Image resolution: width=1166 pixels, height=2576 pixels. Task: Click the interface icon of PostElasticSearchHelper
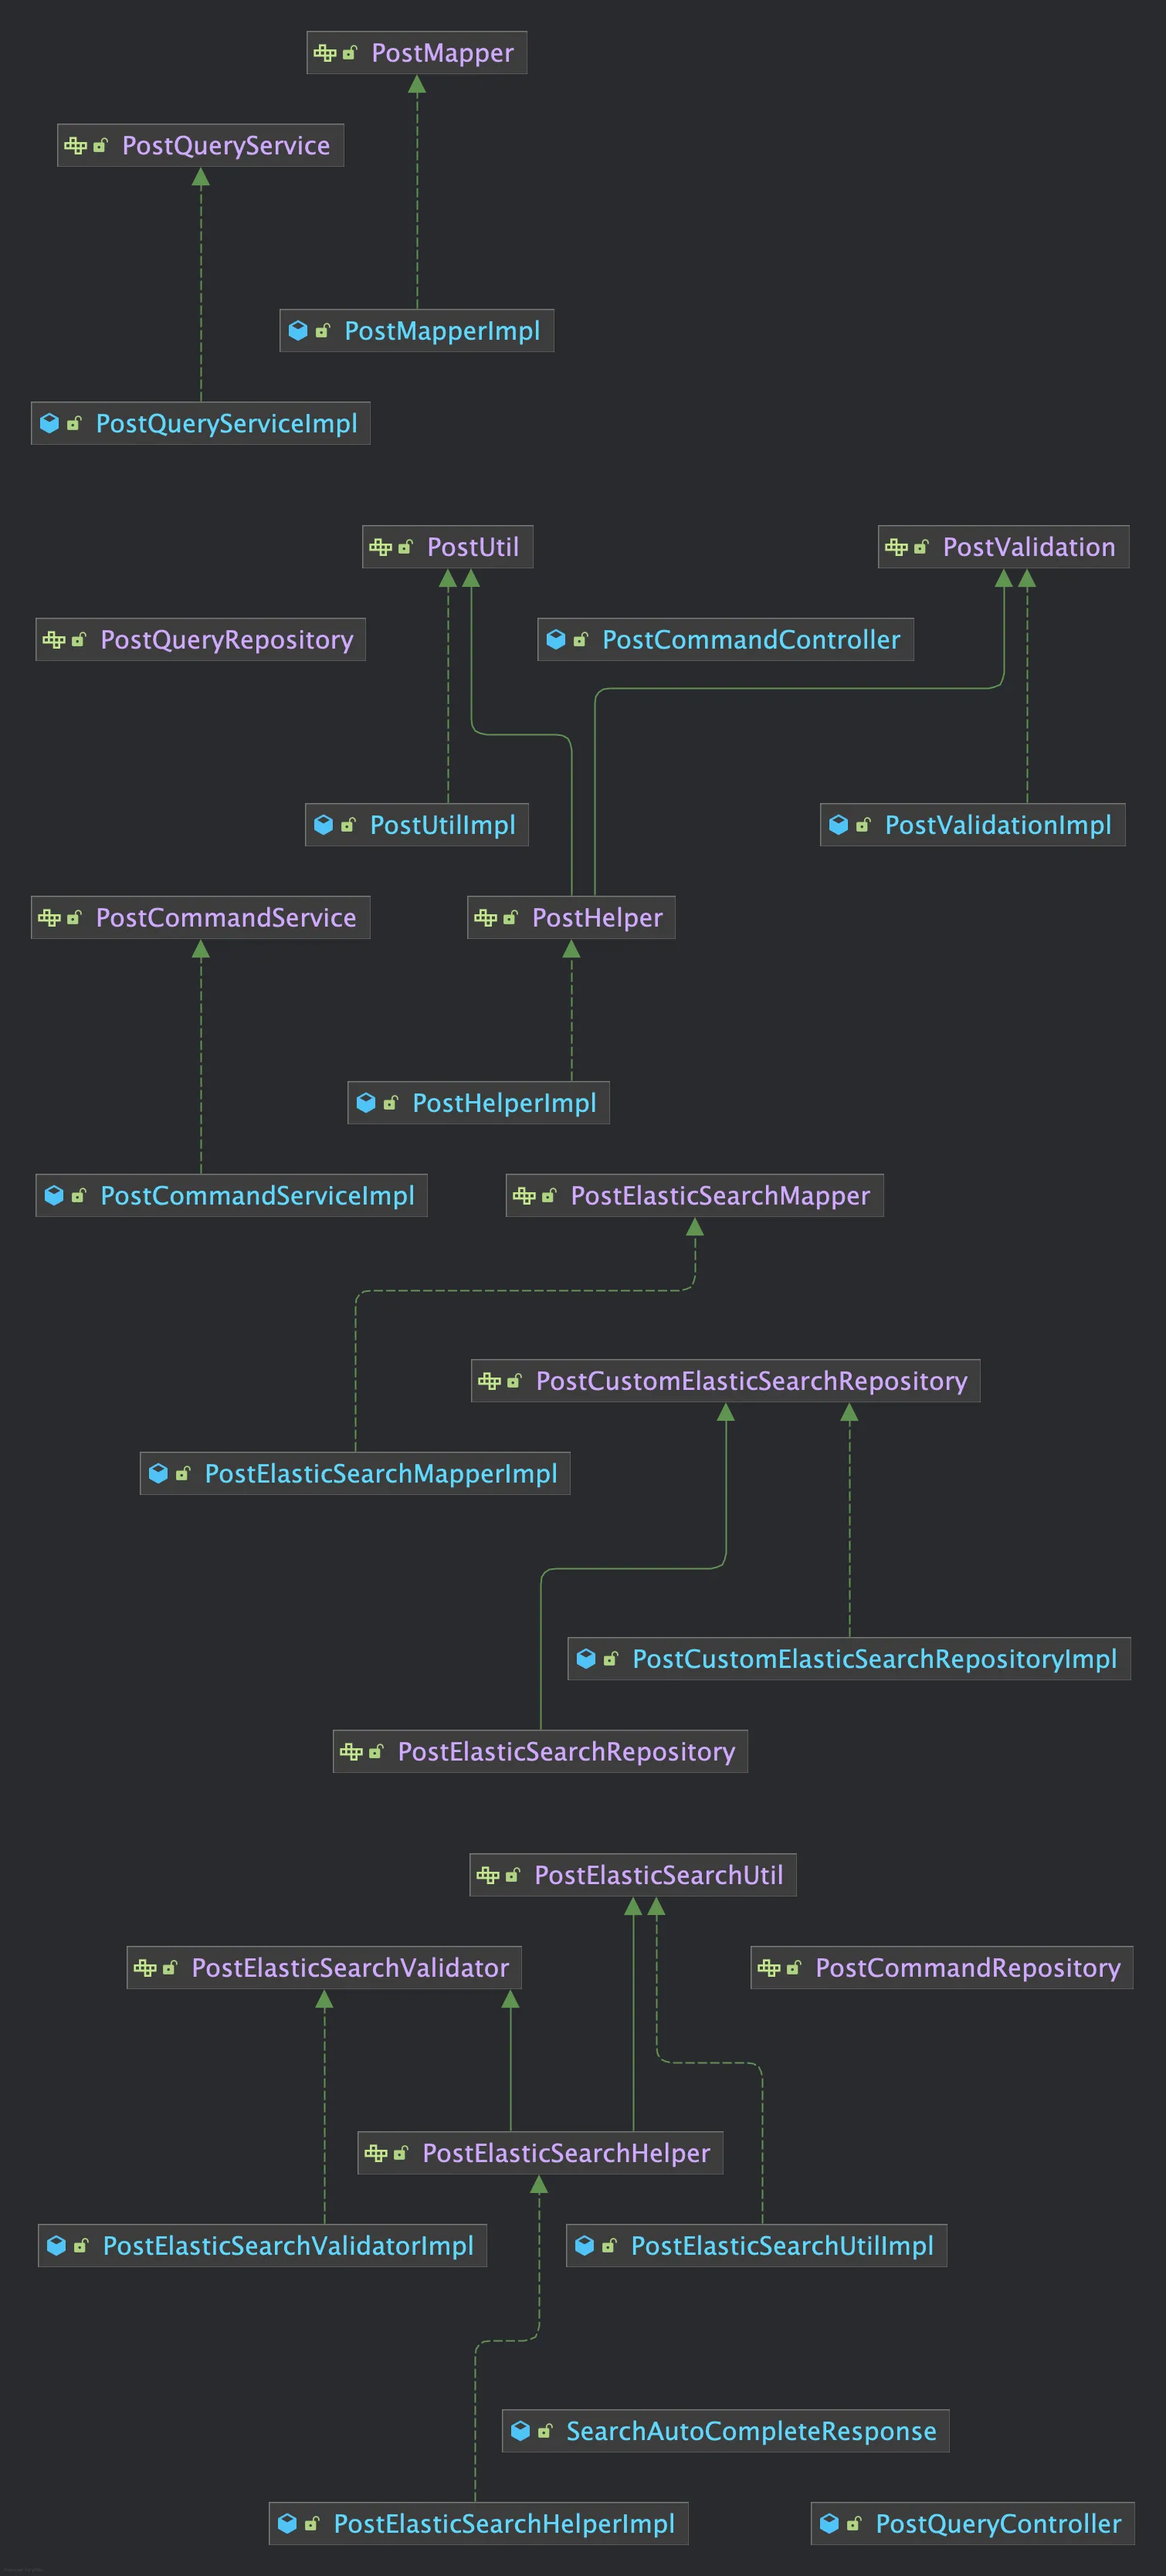(x=376, y=2154)
